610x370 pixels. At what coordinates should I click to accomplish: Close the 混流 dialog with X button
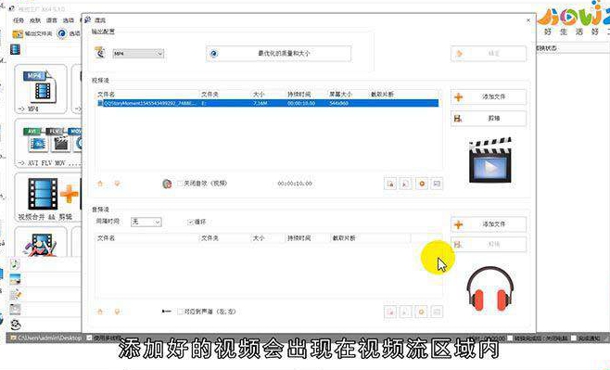[x=528, y=20]
